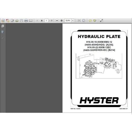Click the page number input field
Viewport: 132px width, 132px height.
(x=46, y=21)
